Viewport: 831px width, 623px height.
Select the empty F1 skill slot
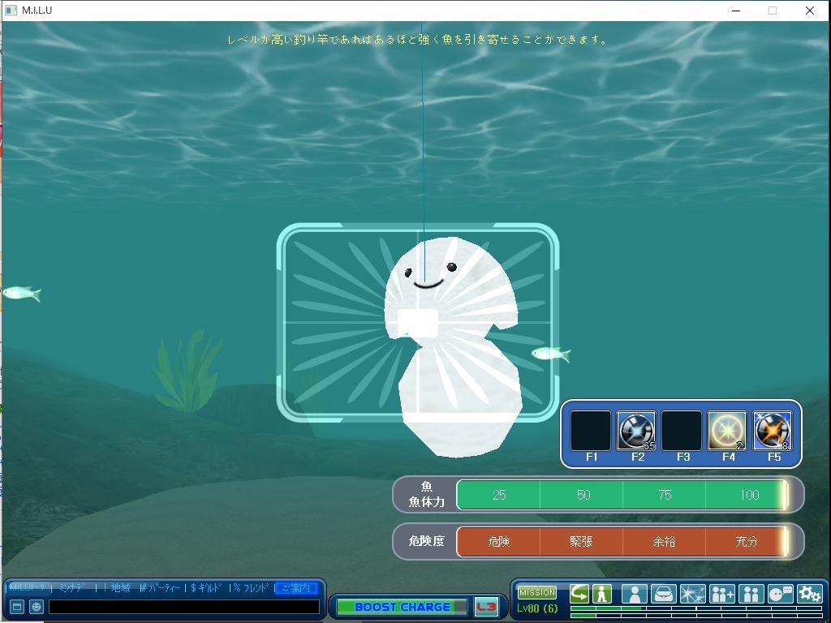[591, 431]
